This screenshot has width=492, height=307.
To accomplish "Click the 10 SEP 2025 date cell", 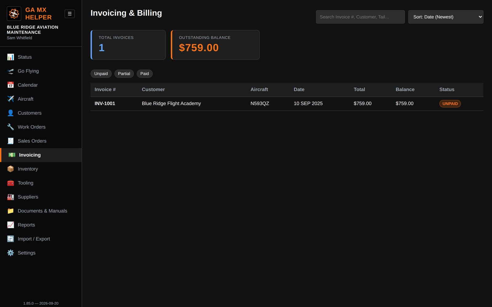I will (308, 103).
